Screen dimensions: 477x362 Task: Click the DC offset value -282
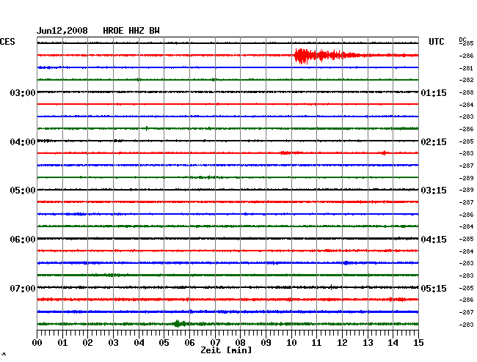click(466, 80)
